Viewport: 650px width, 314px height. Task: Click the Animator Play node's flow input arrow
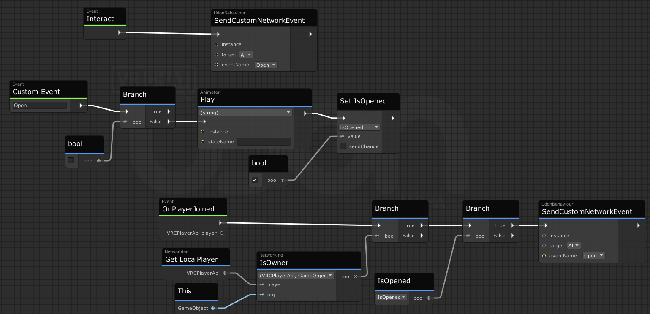click(x=204, y=122)
